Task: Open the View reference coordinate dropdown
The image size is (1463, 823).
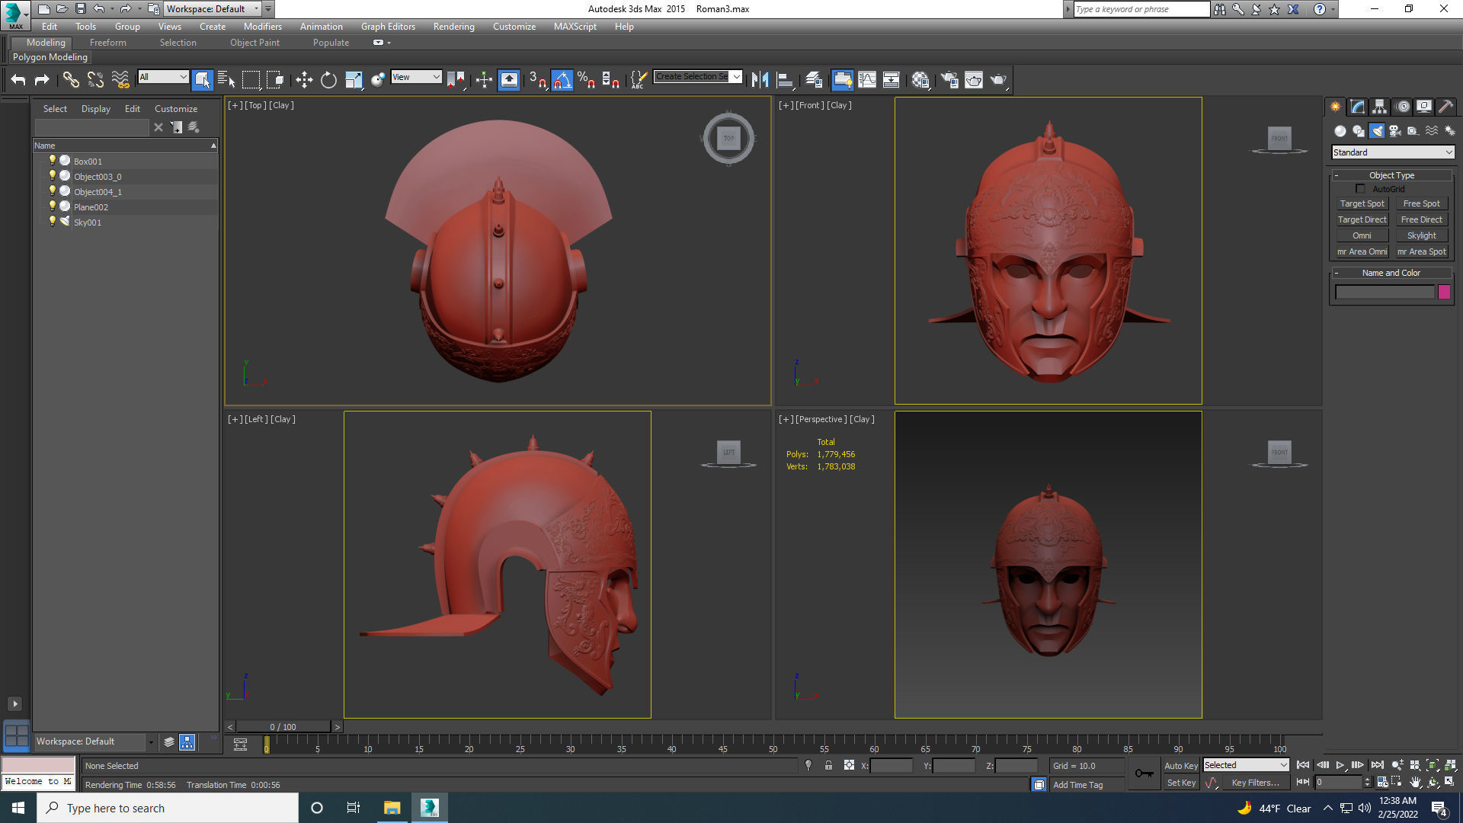Action: pos(416,76)
